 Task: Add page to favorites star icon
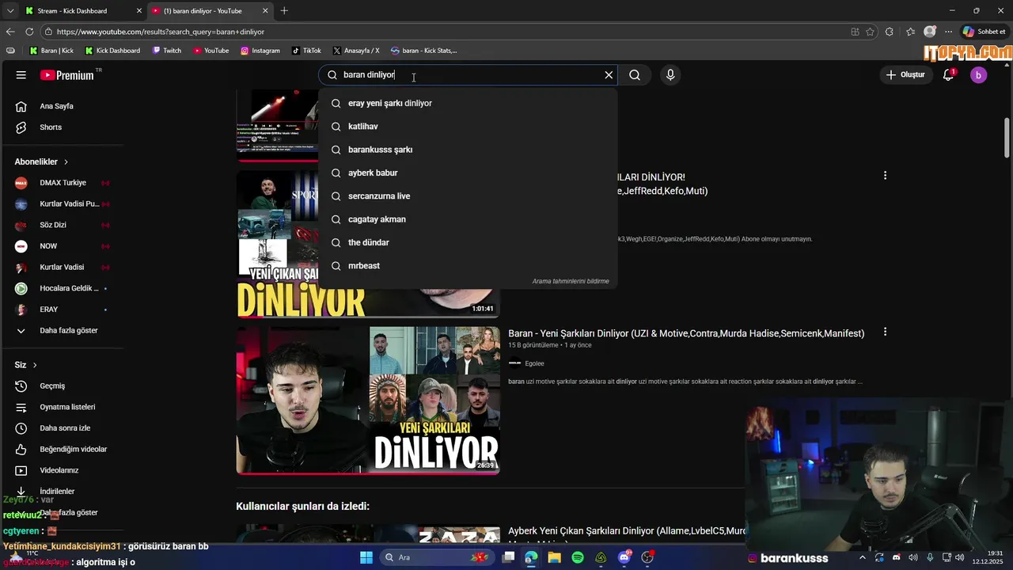point(870,32)
